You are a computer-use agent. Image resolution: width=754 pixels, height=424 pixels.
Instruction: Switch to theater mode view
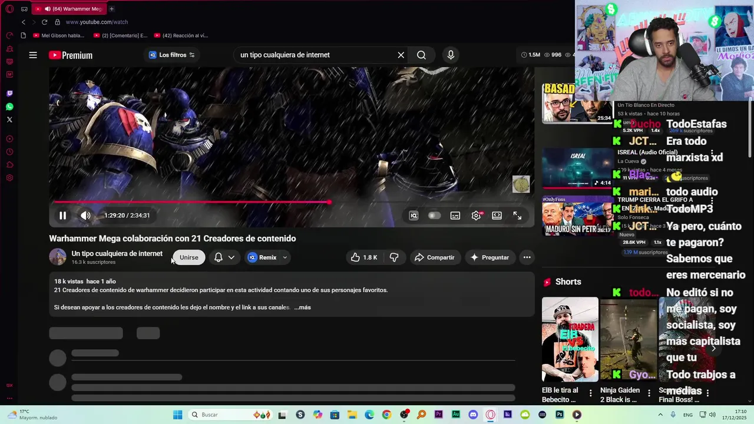click(497, 216)
